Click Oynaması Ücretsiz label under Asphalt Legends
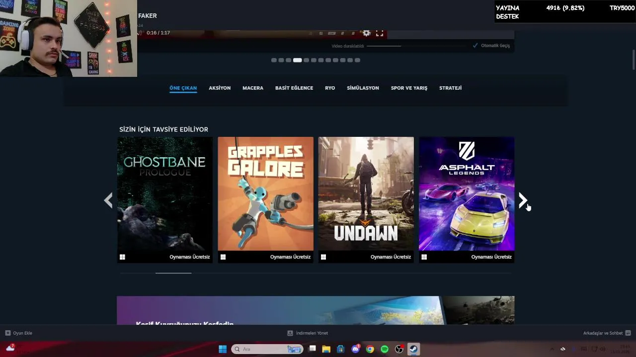The image size is (636, 357). click(491, 257)
